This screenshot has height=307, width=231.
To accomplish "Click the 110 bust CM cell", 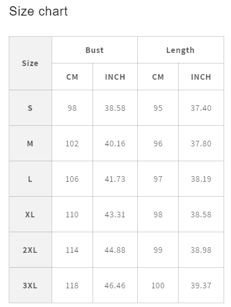I will [x=72, y=214].
